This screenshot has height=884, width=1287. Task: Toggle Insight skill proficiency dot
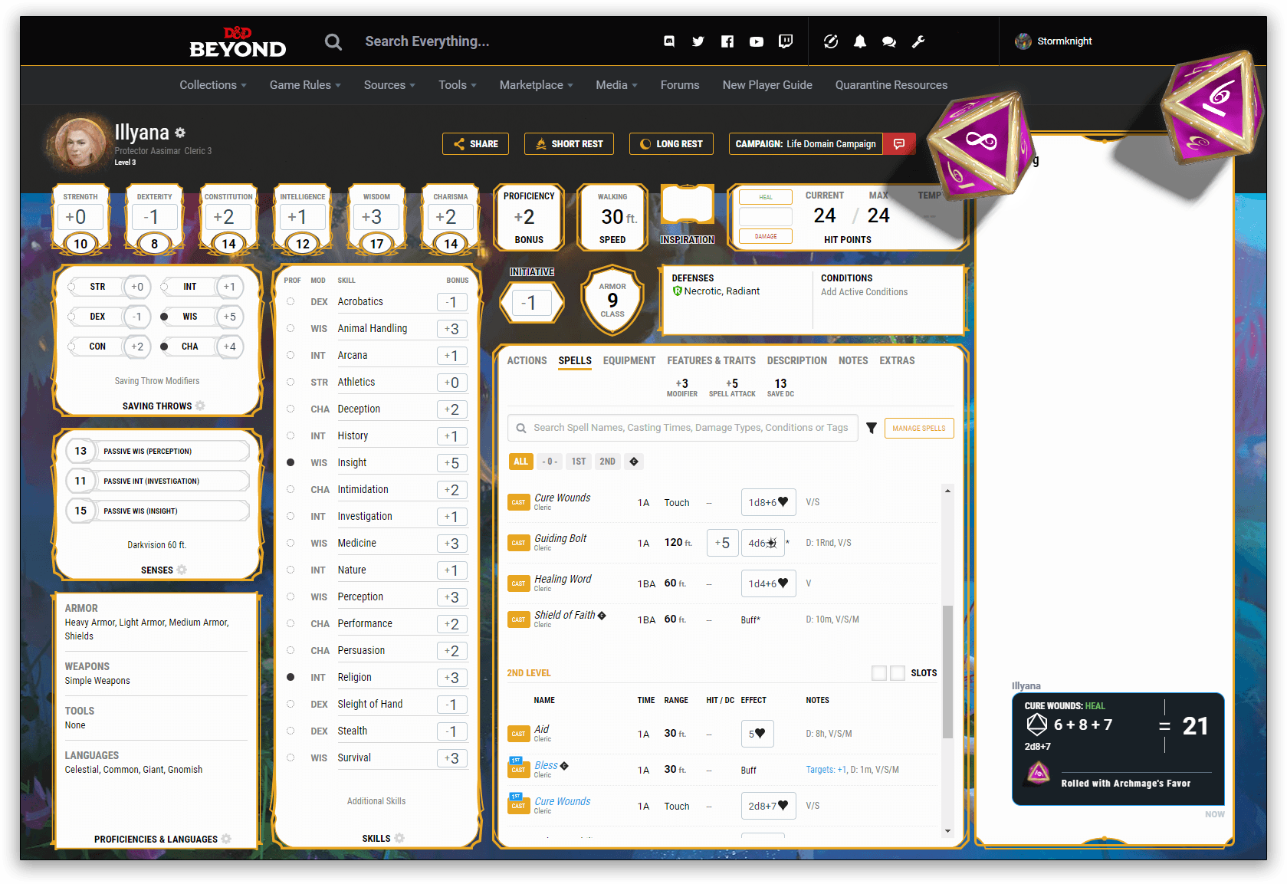pos(291,462)
